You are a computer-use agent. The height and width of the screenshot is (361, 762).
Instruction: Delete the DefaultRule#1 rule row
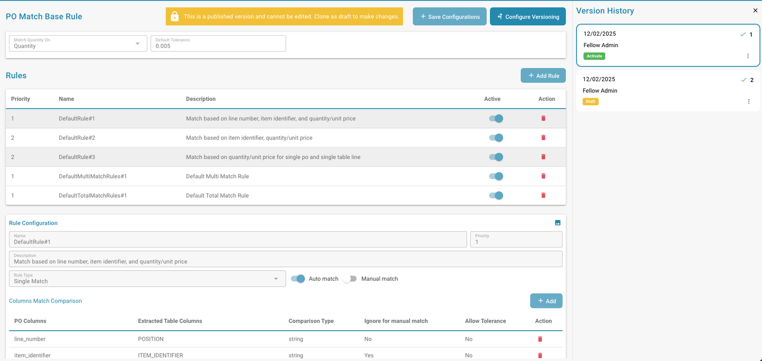[x=543, y=119]
